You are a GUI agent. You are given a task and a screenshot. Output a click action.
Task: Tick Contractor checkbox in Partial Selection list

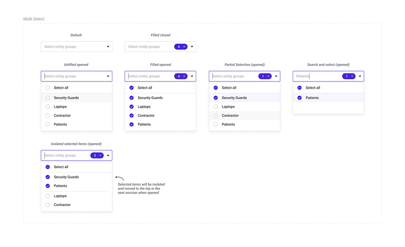(x=216, y=116)
